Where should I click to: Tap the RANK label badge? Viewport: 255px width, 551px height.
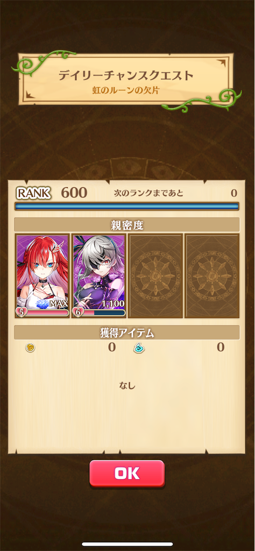(x=34, y=193)
